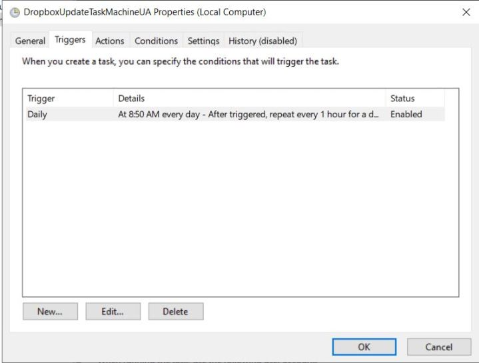Open the Actions tab
Image resolution: width=479 pixels, height=363 pixels.
coord(109,41)
